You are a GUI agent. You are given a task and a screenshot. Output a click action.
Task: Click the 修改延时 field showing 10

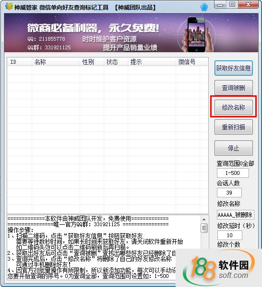[229, 235]
